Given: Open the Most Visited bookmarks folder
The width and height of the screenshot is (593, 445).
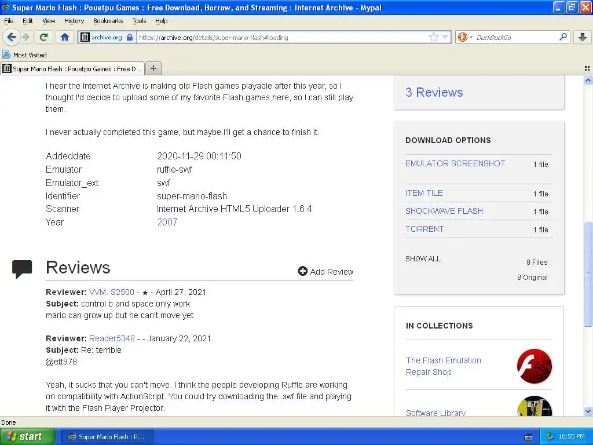Looking at the screenshot, I should pos(24,55).
